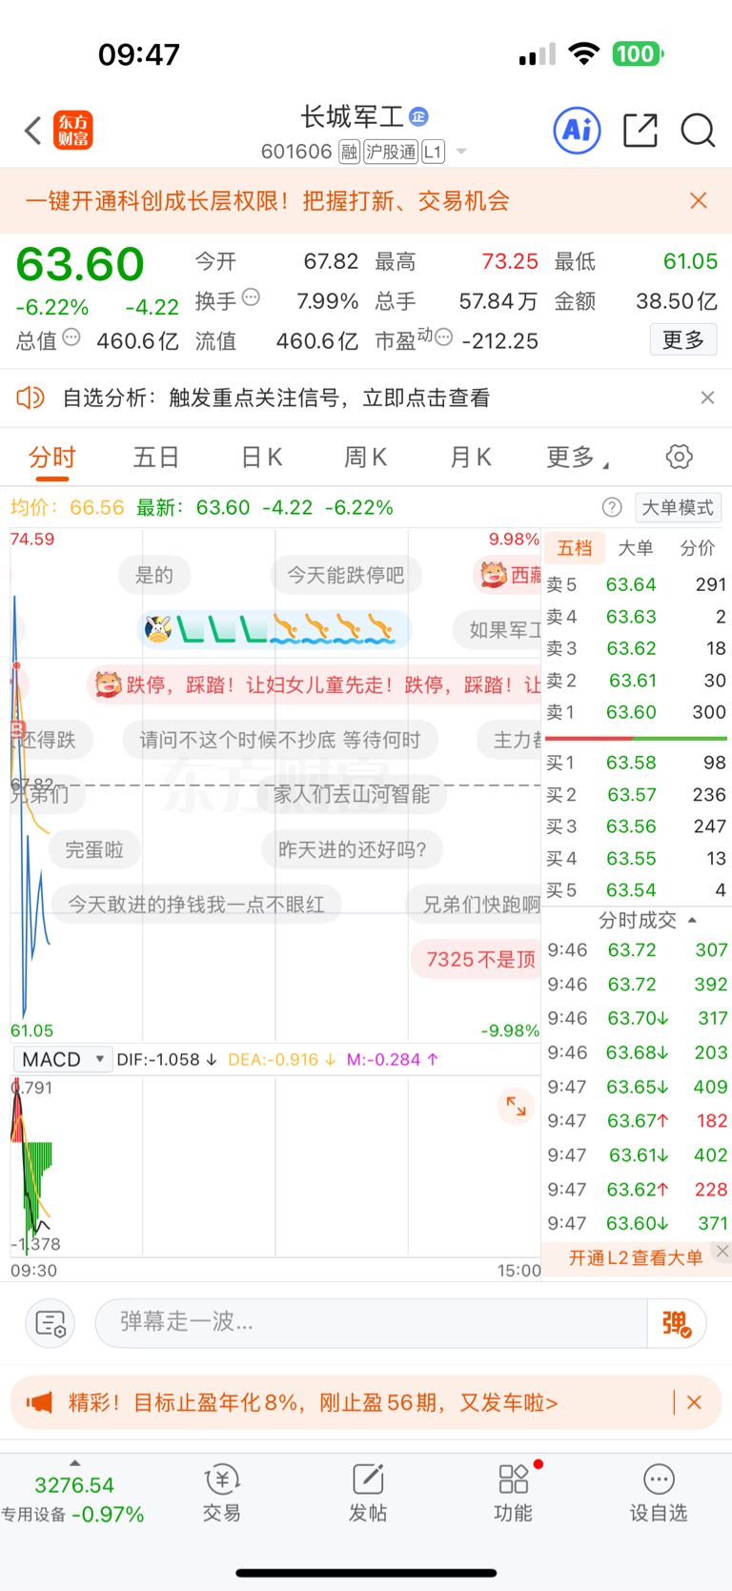
Task: Show more quote data via 更多 button
Action: [683, 339]
